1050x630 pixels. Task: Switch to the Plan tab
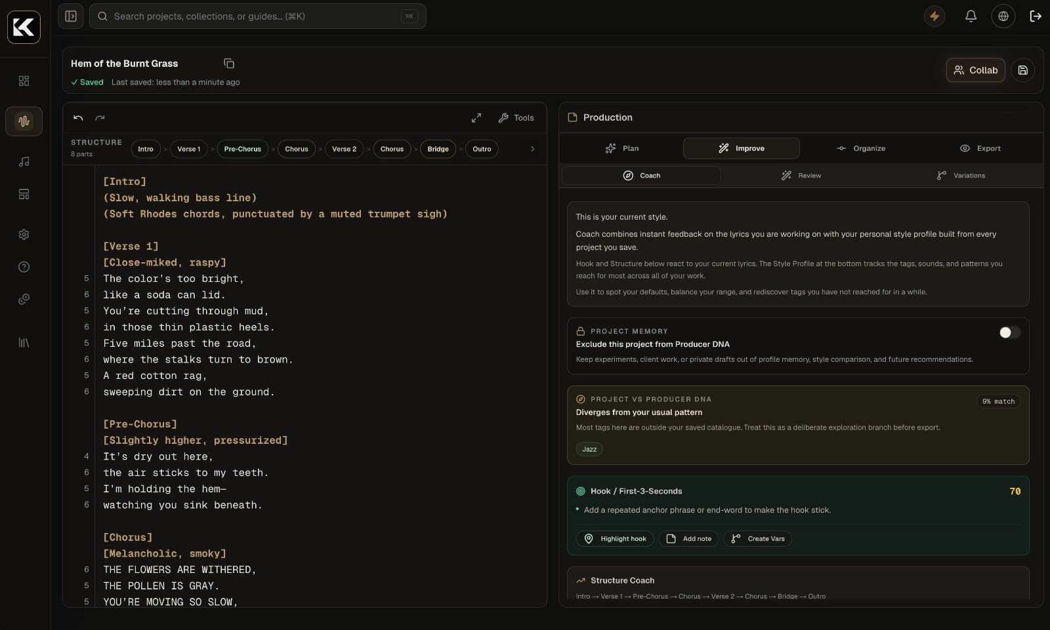pos(621,148)
